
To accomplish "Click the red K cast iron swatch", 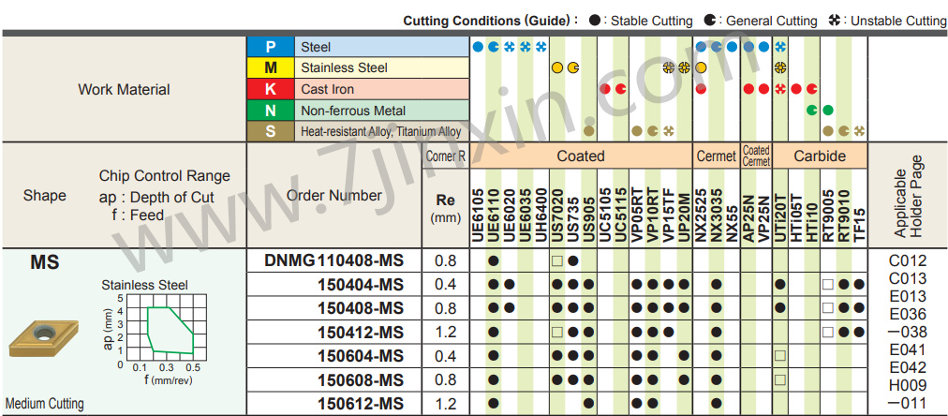I will pos(270,89).
